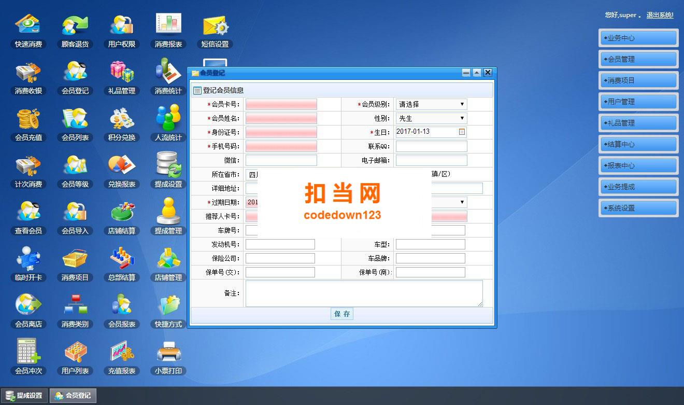Open the 报表中心 sidebar menu
This screenshot has width=684, height=405.
638,165
